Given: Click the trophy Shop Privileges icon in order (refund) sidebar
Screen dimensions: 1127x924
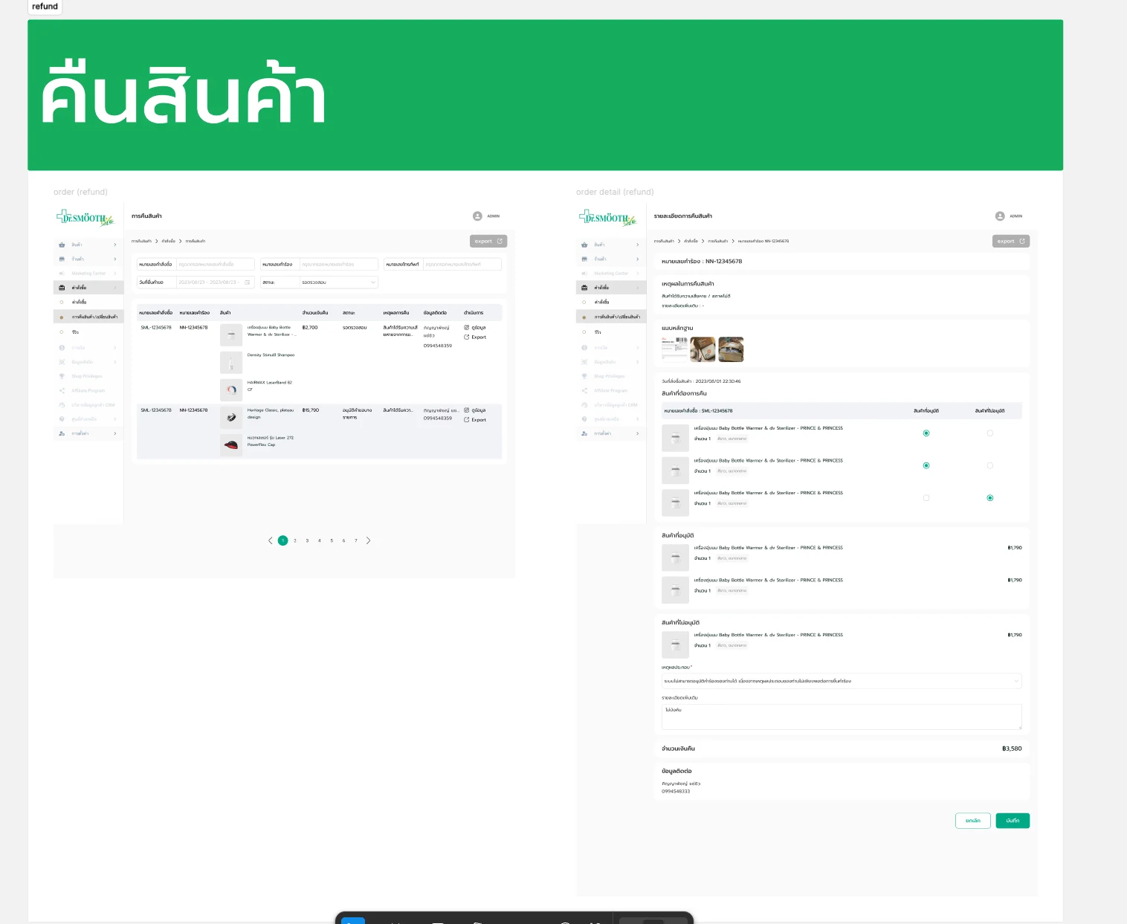Looking at the screenshot, I should (62, 376).
